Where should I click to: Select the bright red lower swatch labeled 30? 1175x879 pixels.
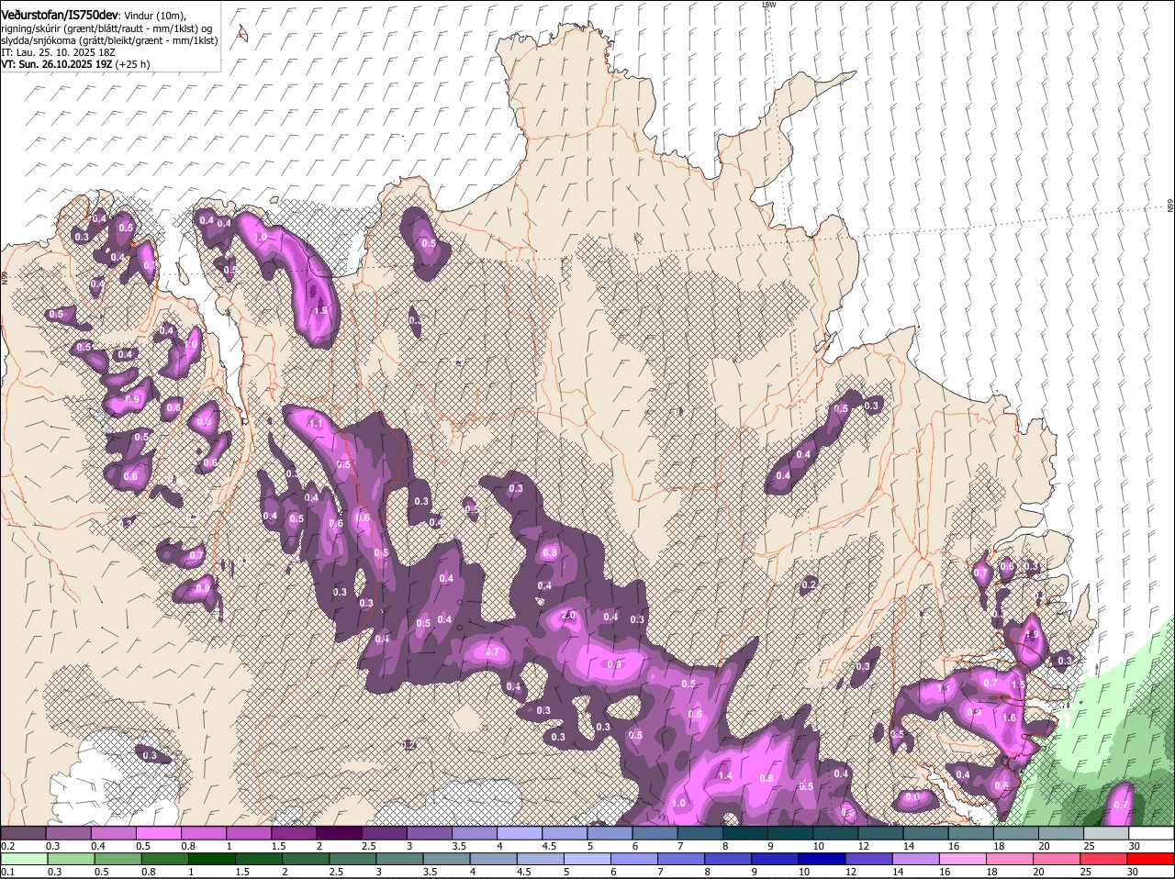pyautogui.click(x=1149, y=860)
